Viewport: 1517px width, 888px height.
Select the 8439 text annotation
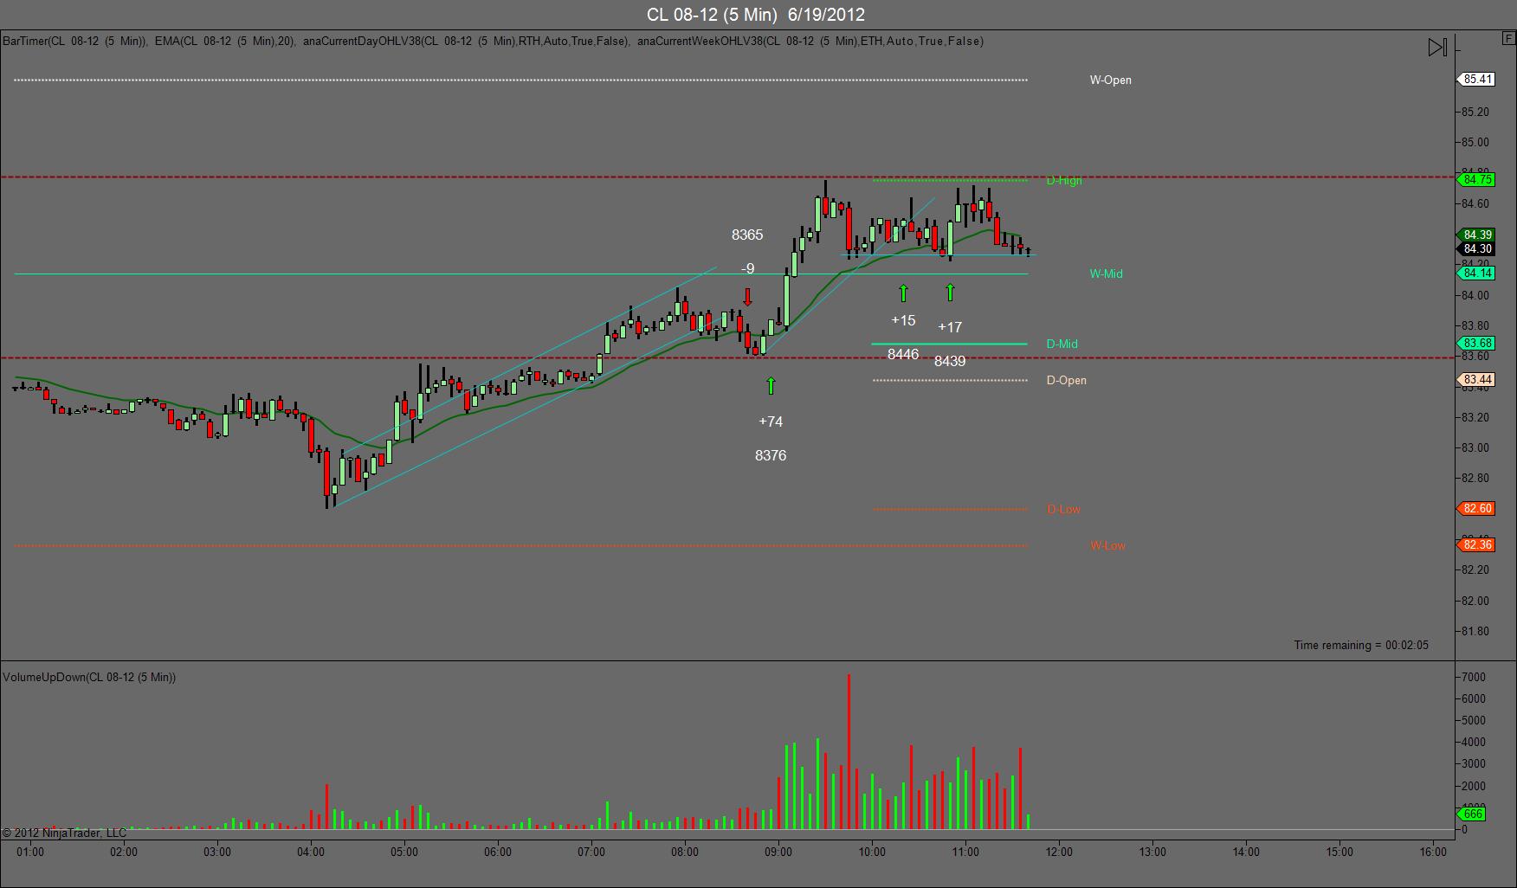click(x=950, y=361)
